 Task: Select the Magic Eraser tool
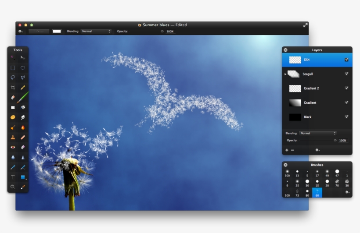[x=23, y=147]
